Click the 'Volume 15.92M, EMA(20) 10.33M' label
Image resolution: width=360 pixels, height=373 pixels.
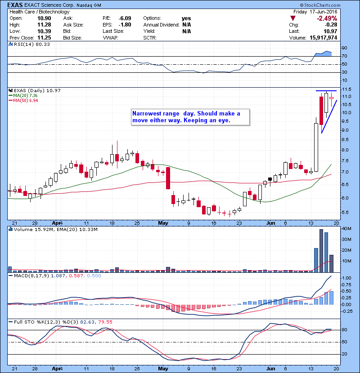[x=55, y=229]
